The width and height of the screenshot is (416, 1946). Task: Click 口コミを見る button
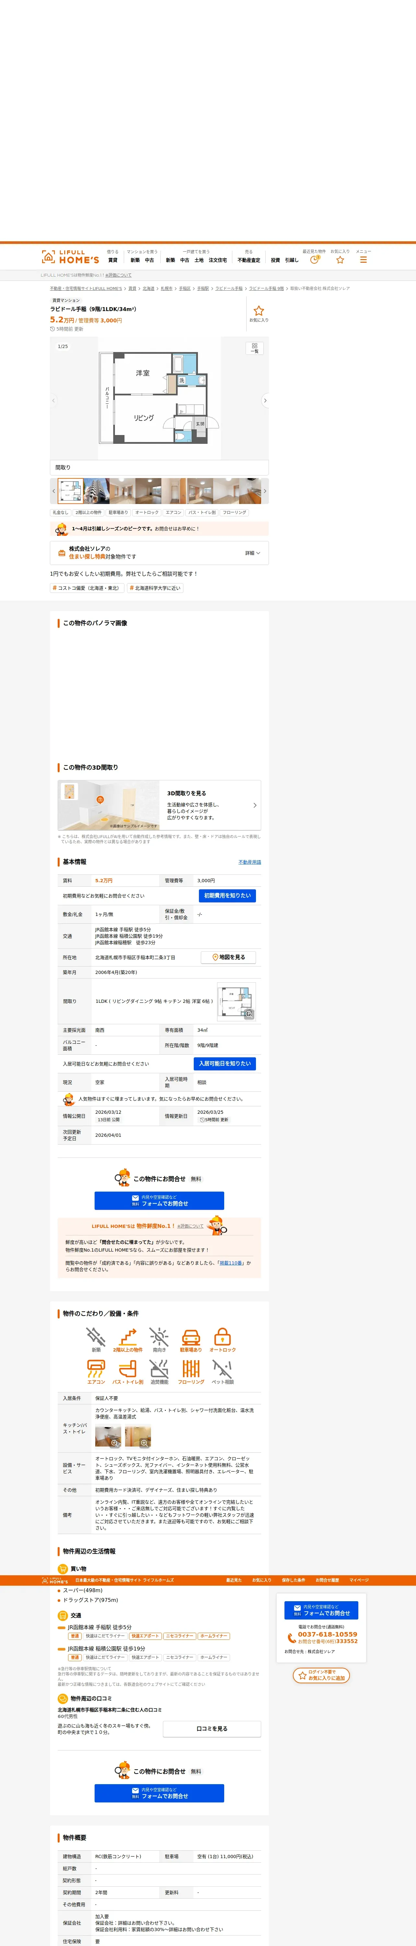(x=212, y=1728)
